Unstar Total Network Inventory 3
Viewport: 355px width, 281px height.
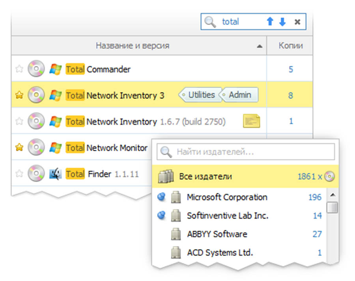19,95
